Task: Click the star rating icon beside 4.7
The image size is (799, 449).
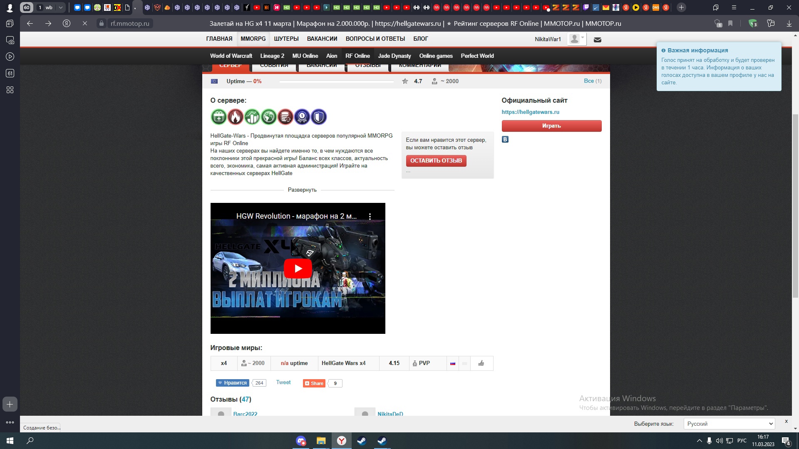Action: click(405, 81)
